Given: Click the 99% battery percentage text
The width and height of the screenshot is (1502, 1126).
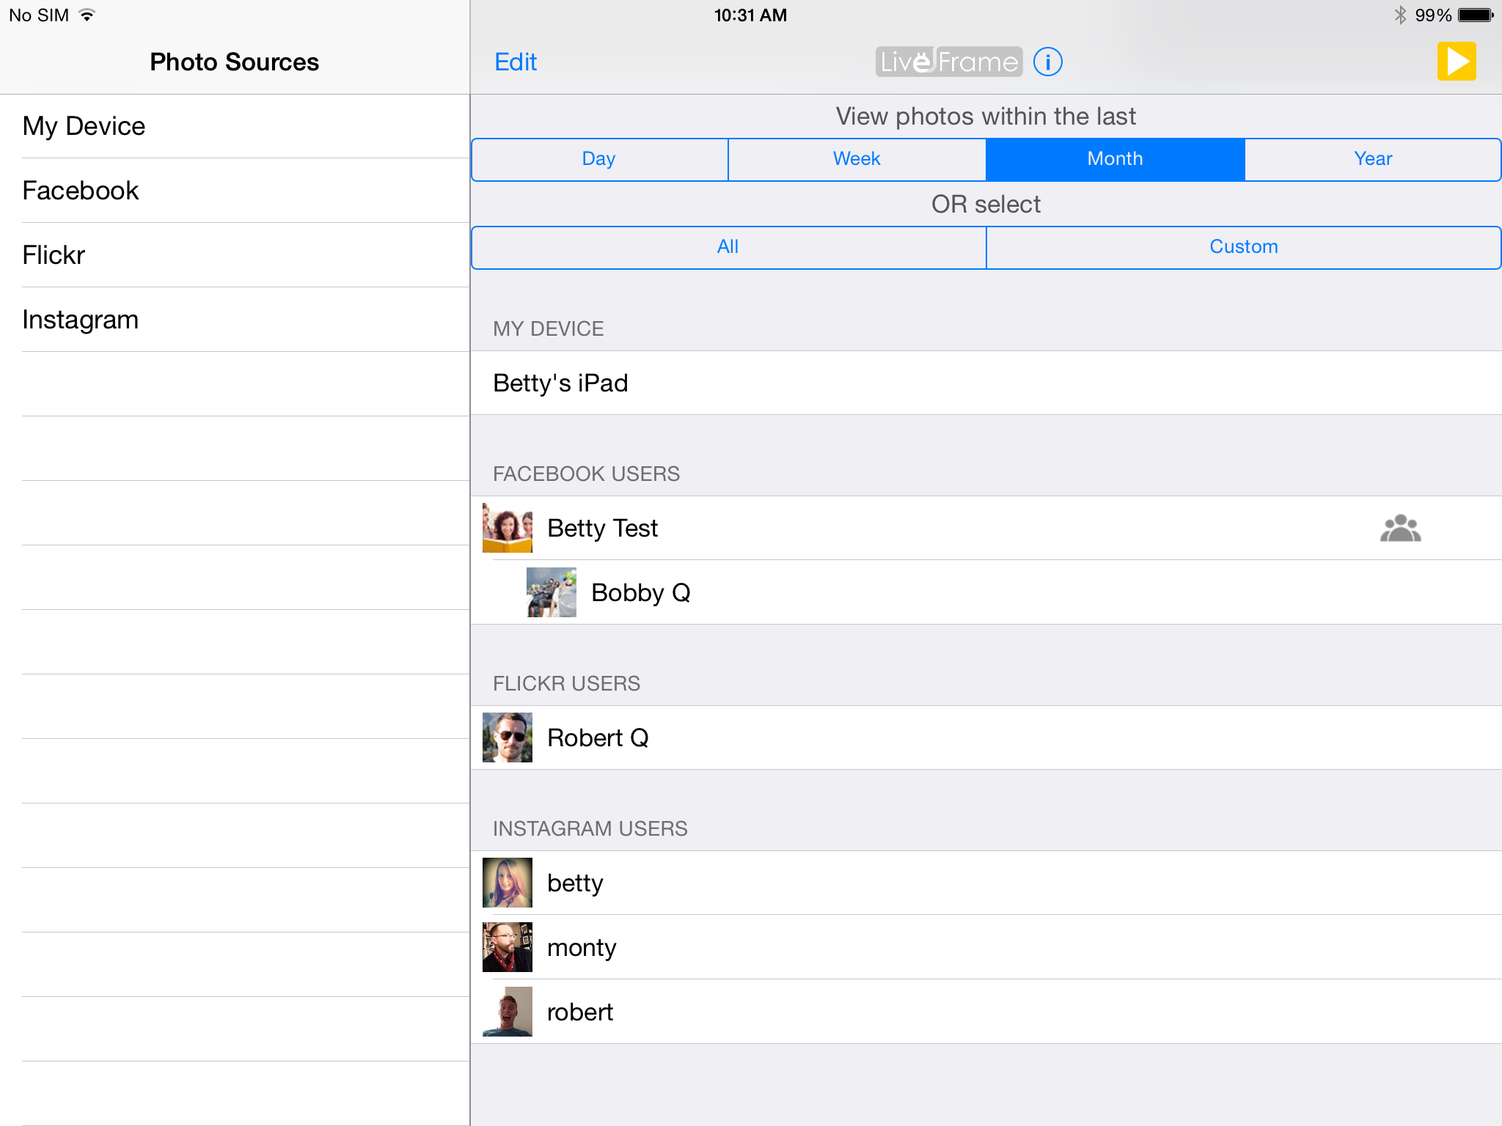Looking at the screenshot, I should 1433,15.
